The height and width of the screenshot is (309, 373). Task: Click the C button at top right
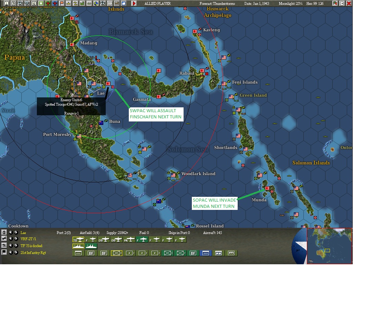point(342,3)
